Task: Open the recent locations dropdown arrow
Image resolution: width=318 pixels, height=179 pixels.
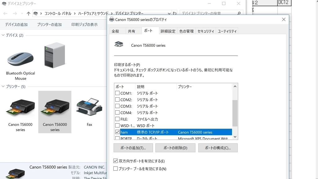Action: point(22,14)
